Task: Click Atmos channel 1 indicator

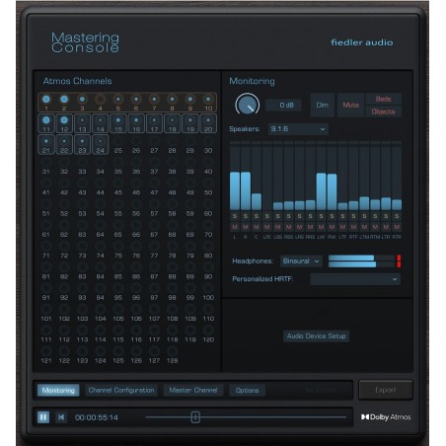Action: point(46,100)
